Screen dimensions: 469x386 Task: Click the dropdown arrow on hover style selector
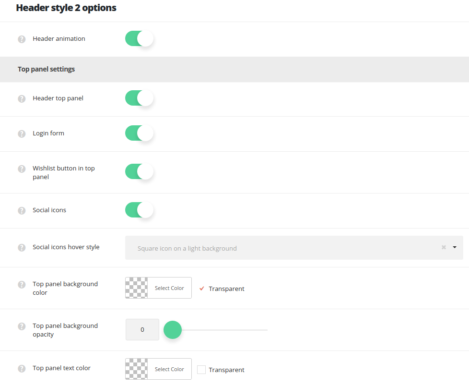click(454, 247)
